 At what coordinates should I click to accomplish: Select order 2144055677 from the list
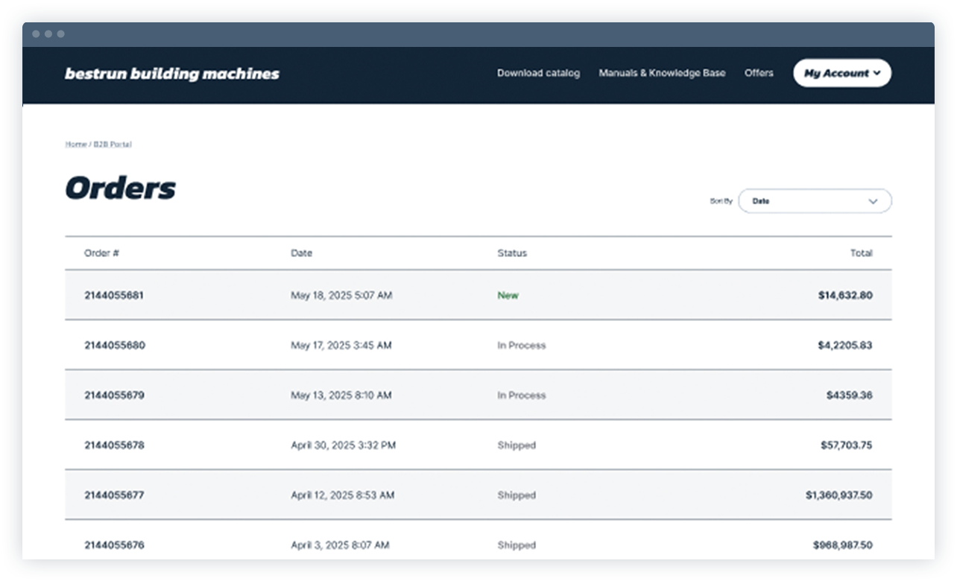coord(115,495)
